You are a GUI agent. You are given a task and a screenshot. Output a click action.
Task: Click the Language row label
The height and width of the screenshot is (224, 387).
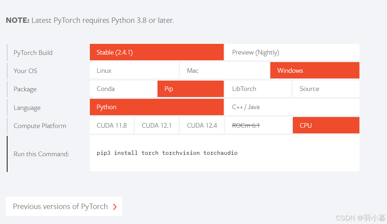tap(27, 108)
